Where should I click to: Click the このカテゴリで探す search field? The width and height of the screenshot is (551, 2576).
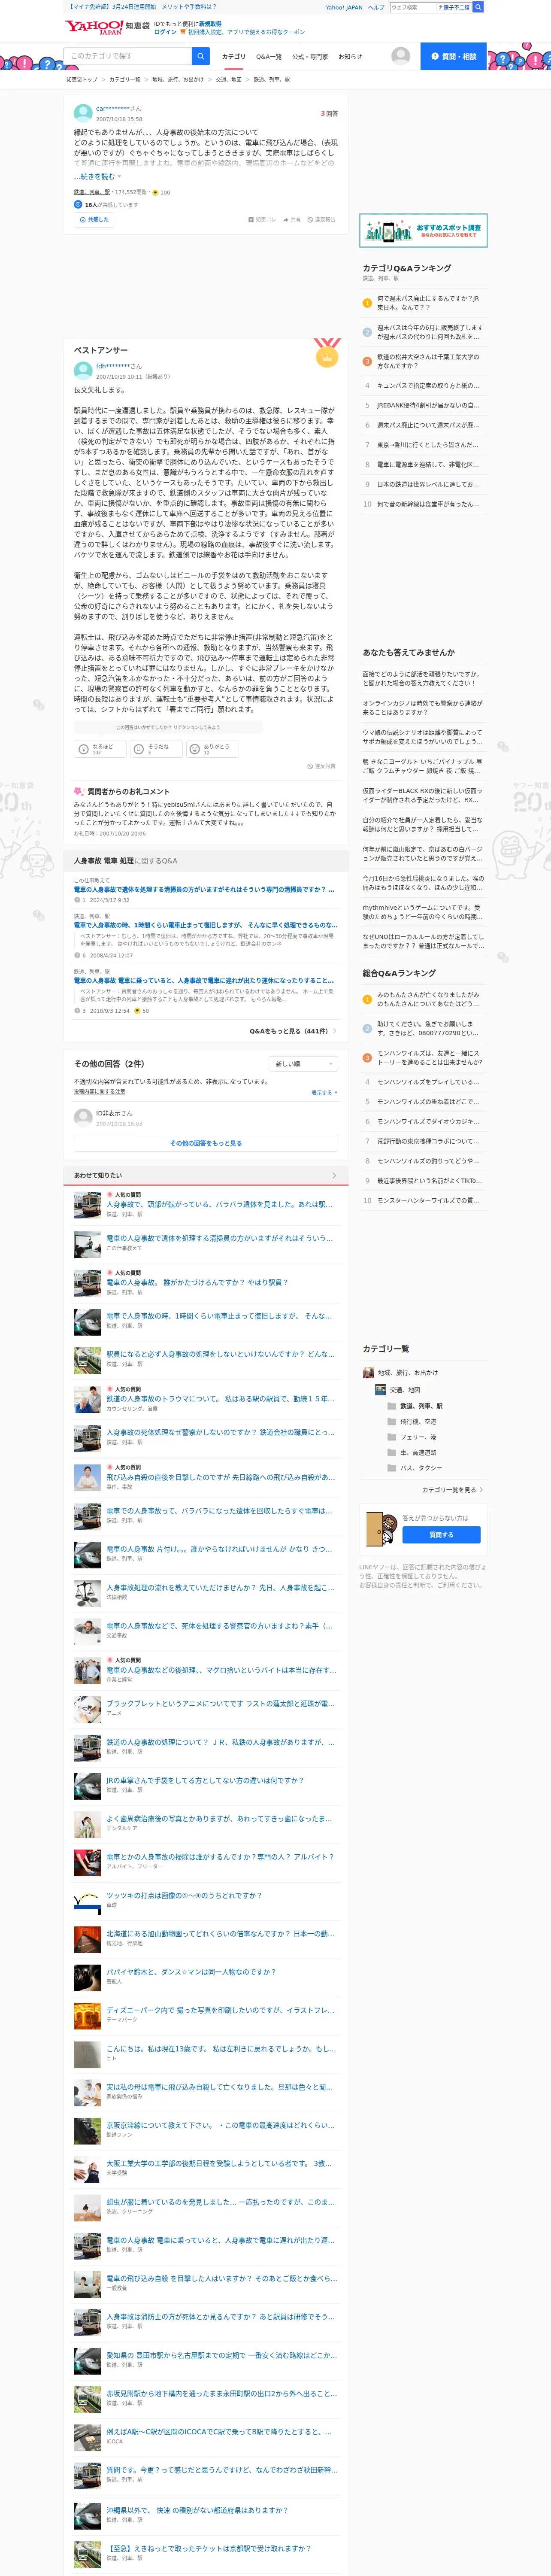(x=128, y=56)
